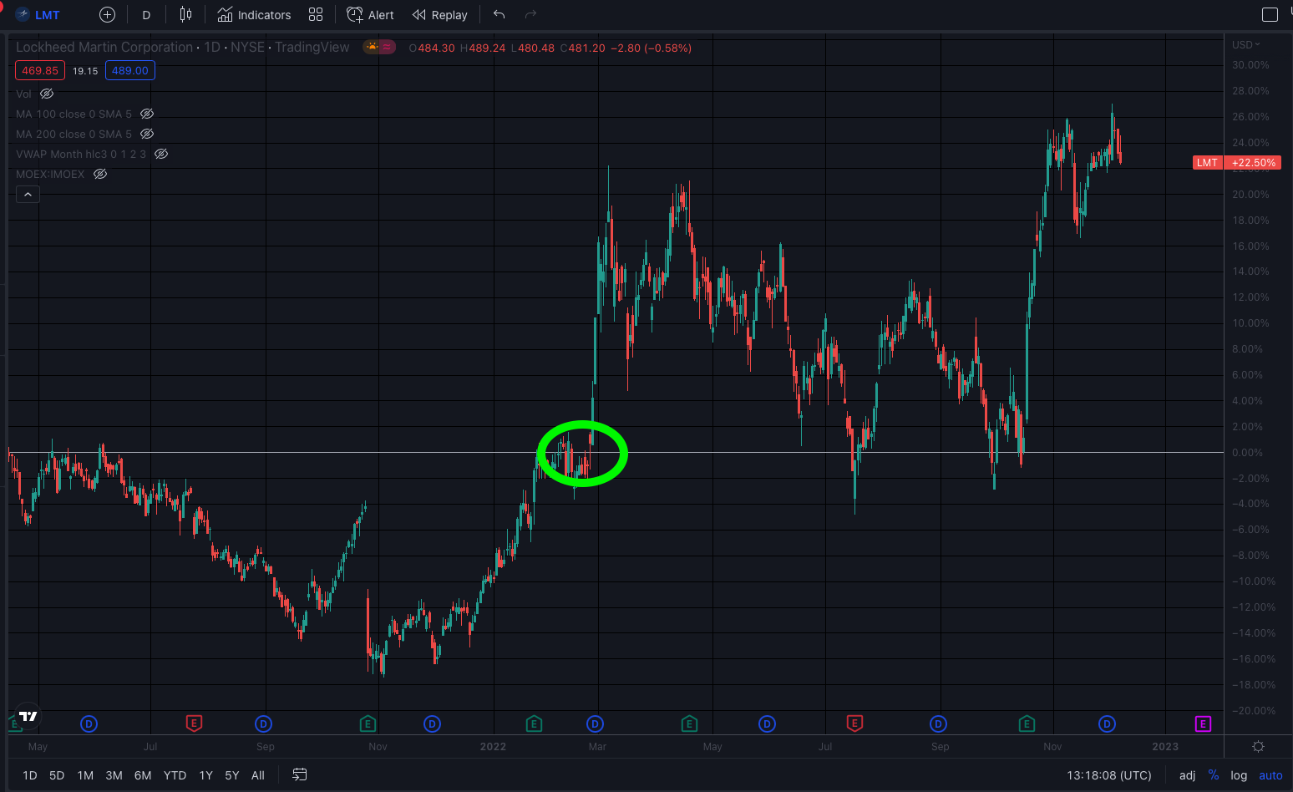The width and height of the screenshot is (1293, 792).
Task: Click dividend marker after Nov 2022
Action: [1107, 723]
